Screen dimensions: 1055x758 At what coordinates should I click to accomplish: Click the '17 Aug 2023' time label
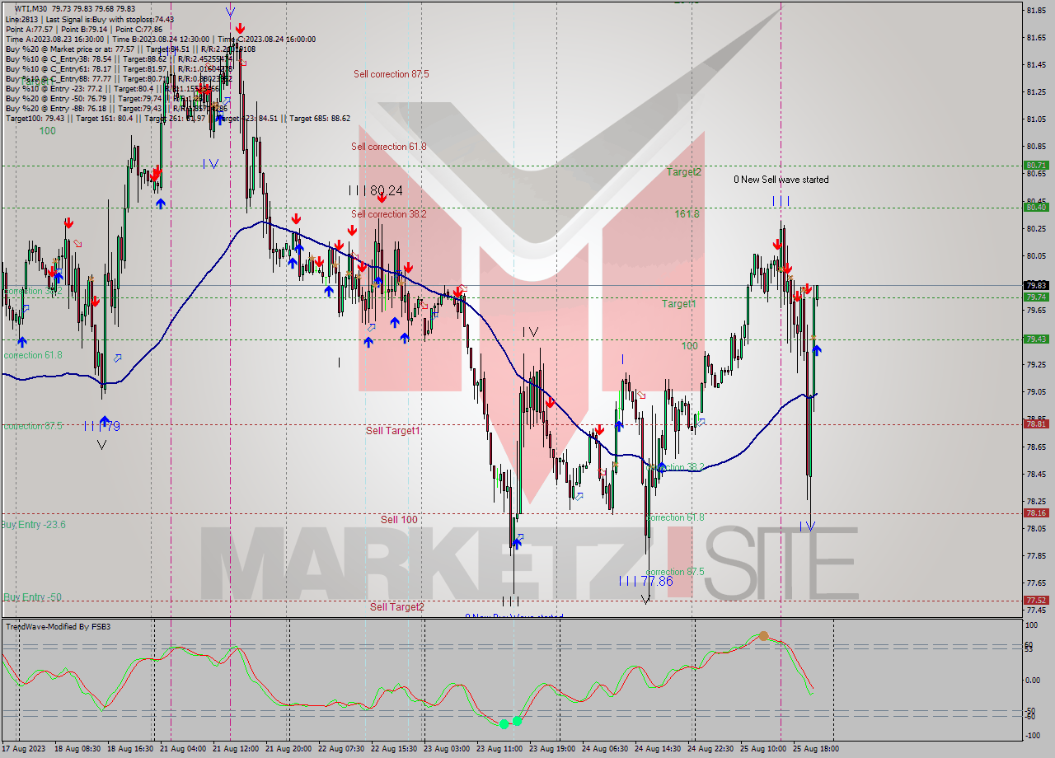pos(22,749)
